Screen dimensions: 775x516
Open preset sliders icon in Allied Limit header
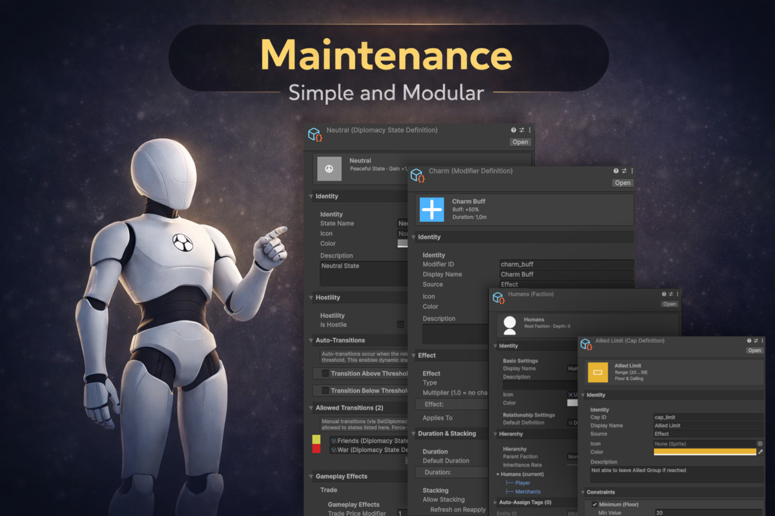point(756,341)
